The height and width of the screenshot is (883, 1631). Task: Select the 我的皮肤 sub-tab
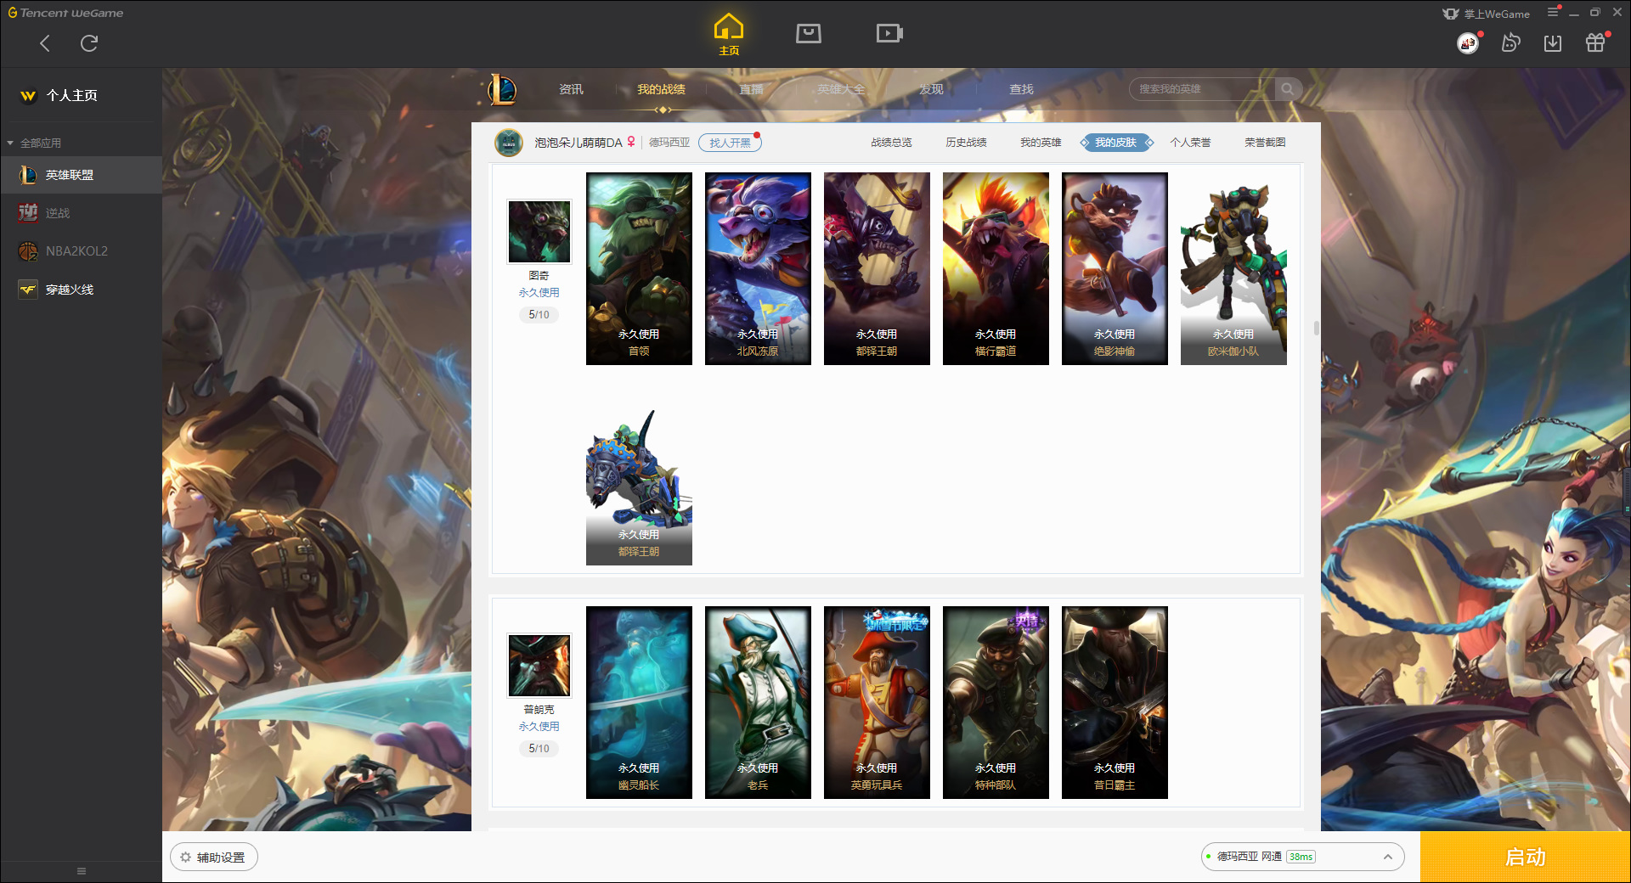pos(1115,143)
